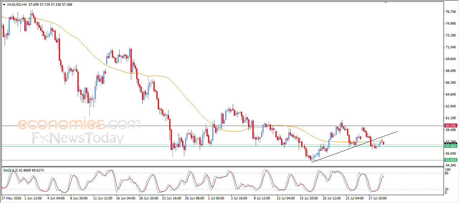Click the small triangle beside XAGUSD,H4 title

[x=4, y=5]
